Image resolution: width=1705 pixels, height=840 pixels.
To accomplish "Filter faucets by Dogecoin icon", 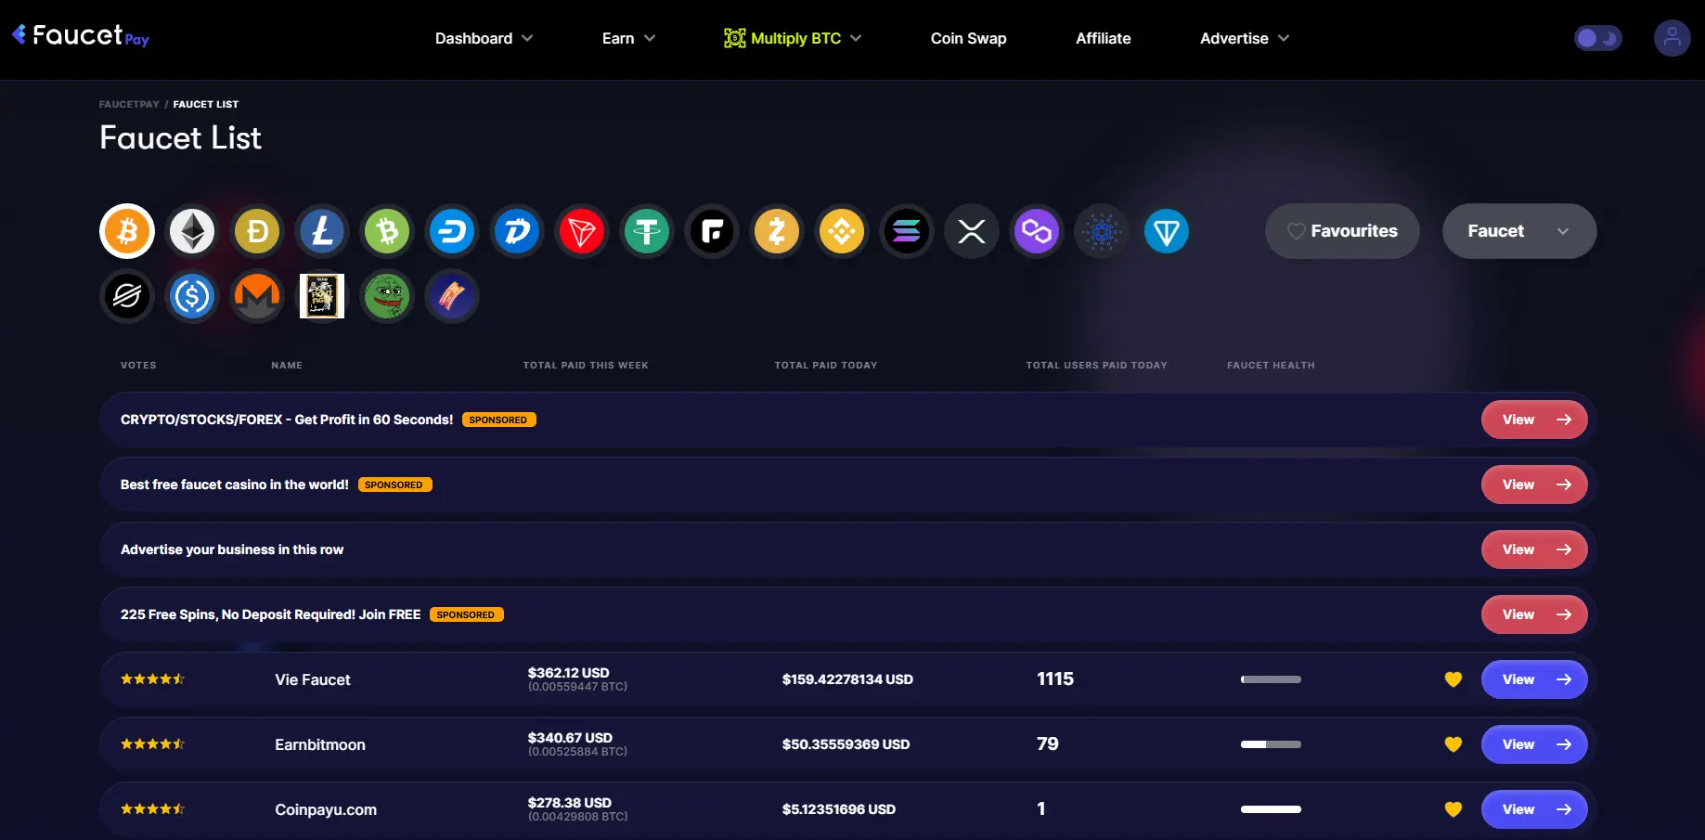I will [x=257, y=231].
